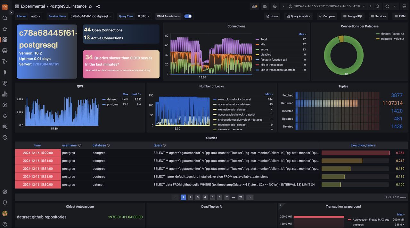The image size is (410, 228).
Task: Star the PostgreSQL Instance dashboard
Action: [x=91, y=6]
